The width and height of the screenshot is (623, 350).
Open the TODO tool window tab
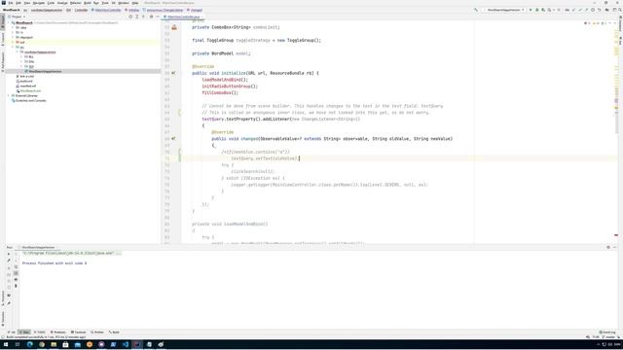(x=40, y=332)
